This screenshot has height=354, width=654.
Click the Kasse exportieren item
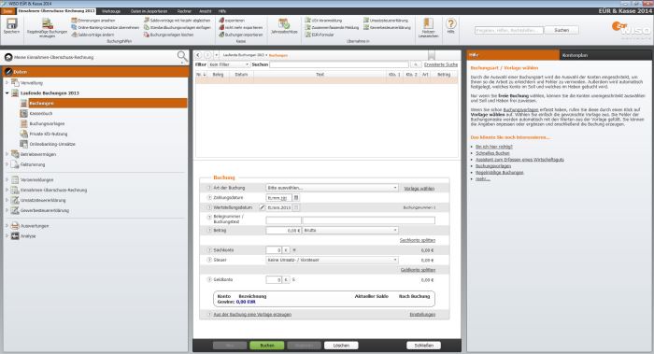point(232,20)
